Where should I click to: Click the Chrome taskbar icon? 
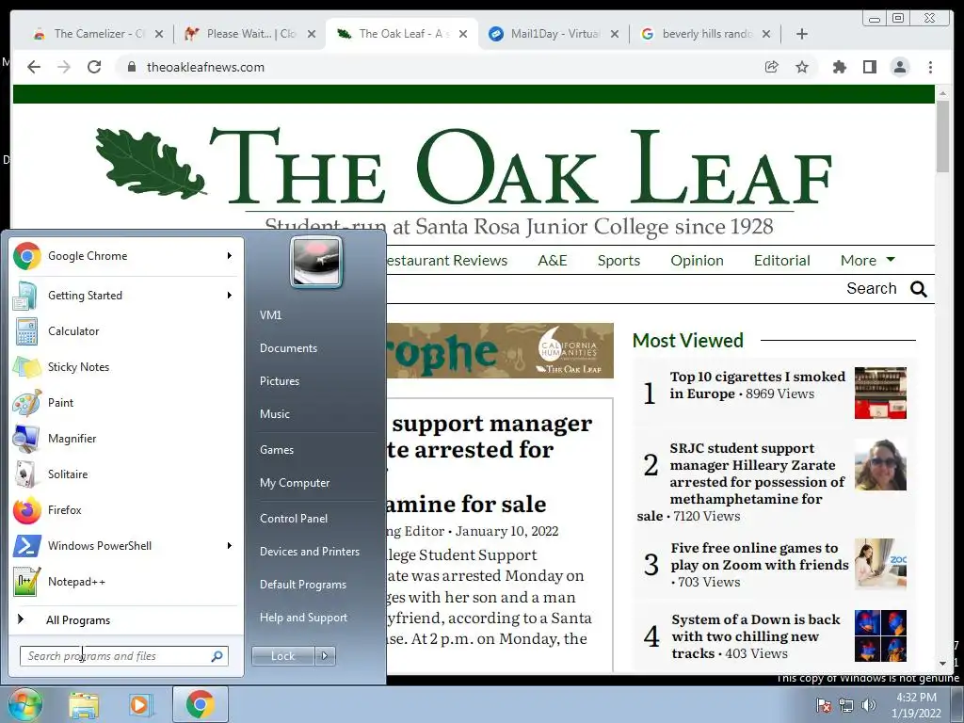(200, 704)
